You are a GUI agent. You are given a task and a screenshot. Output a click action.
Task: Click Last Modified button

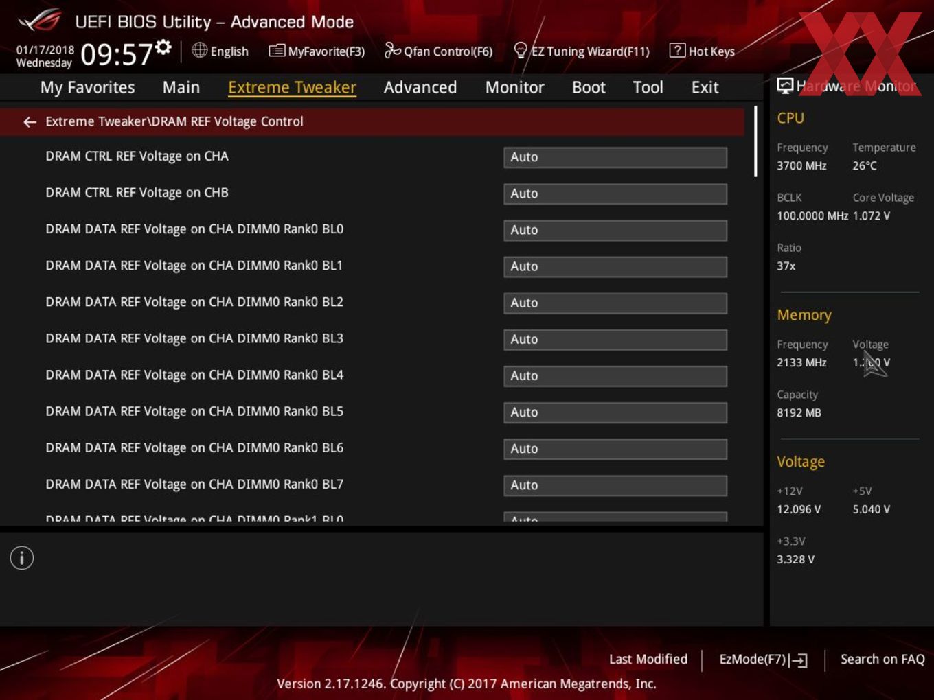pyautogui.click(x=648, y=659)
